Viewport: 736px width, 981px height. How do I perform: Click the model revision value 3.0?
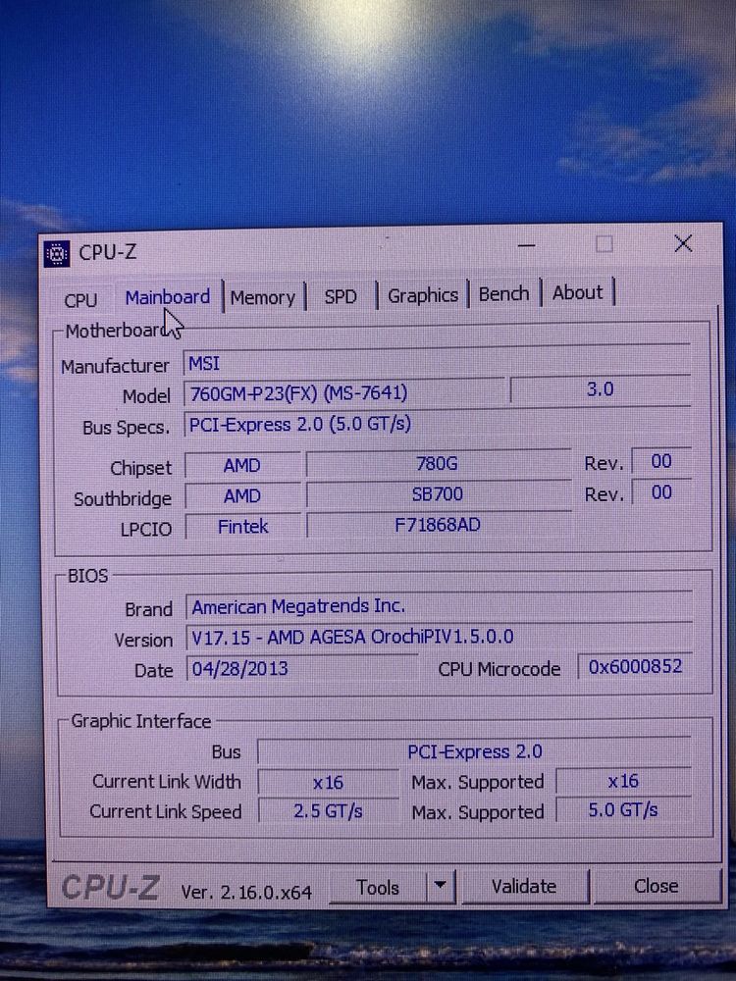601,389
